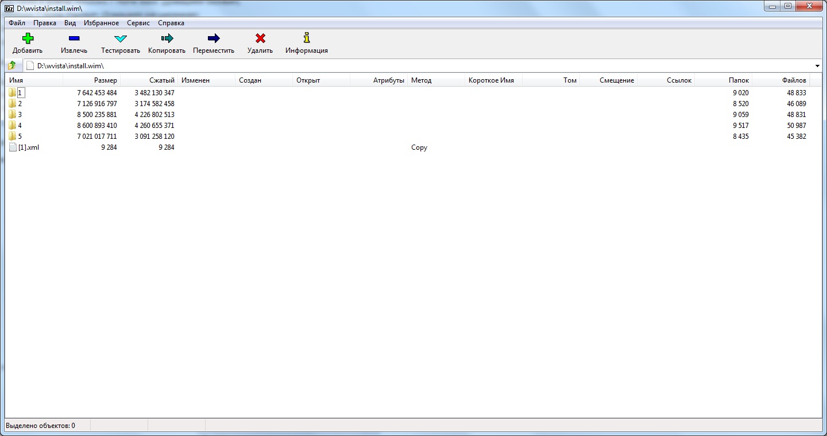Click folders count 9 517
The image size is (827, 436).
click(741, 126)
